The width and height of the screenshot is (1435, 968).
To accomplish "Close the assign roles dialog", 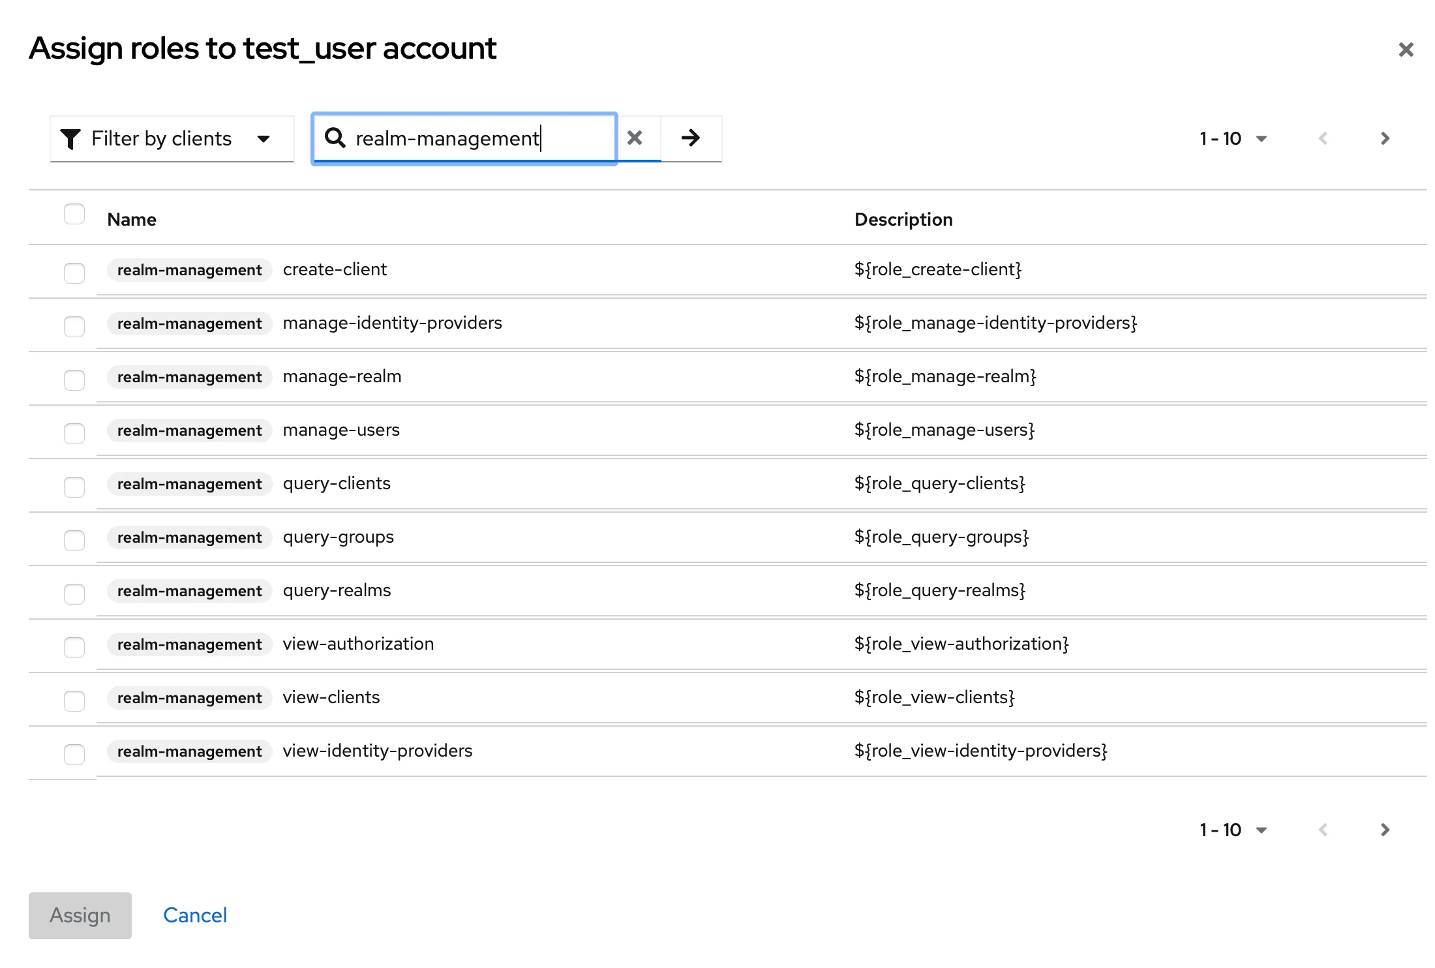I will point(1406,50).
